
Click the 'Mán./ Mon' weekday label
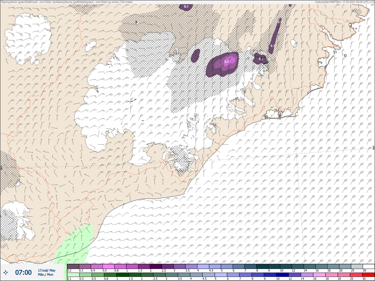click(45, 275)
